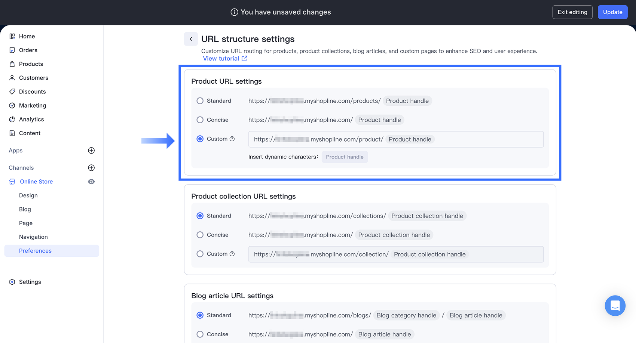Click the Update button

(x=612, y=12)
